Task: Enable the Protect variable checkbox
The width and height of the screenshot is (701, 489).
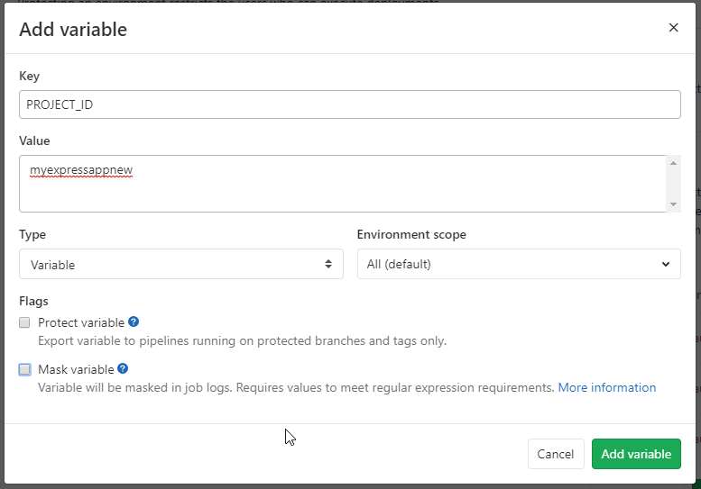Action: pyautogui.click(x=24, y=322)
